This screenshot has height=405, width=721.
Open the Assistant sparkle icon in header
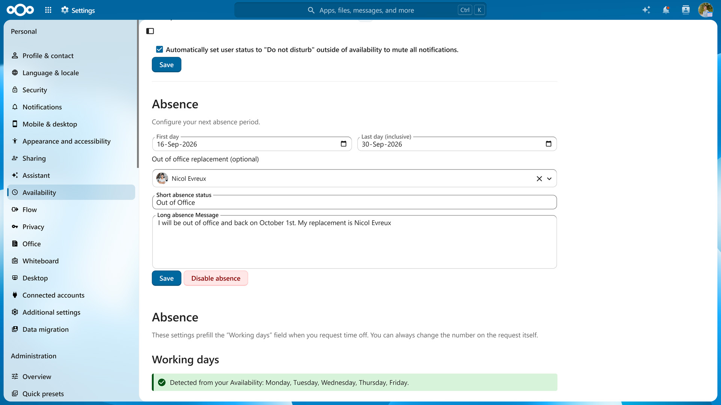(646, 10)
